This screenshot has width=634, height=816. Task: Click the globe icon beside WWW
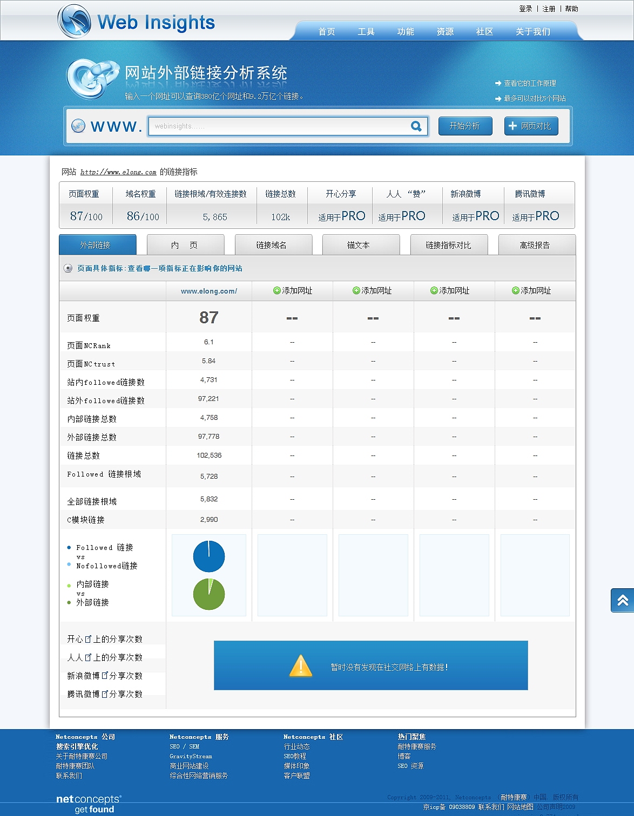(79, 125)
